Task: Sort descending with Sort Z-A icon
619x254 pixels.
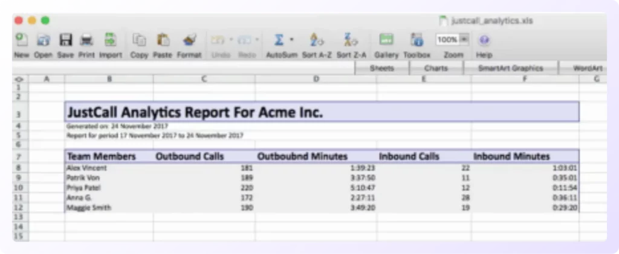Action: tap(351, 40)
